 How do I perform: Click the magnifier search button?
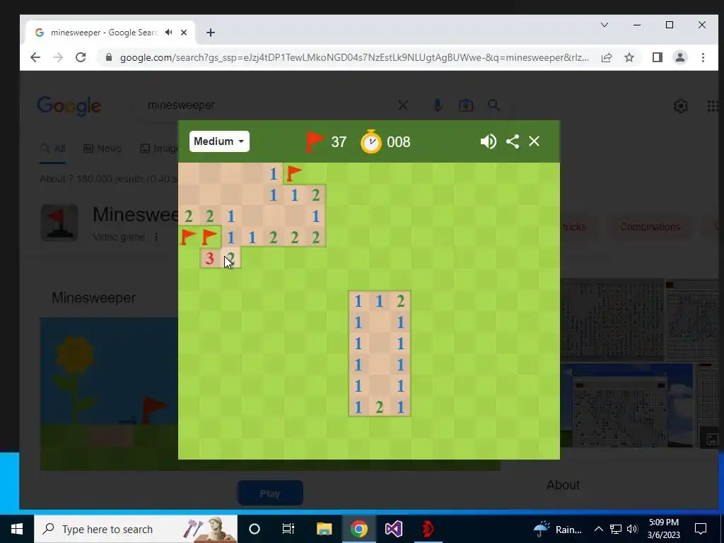tap(494, 105)
